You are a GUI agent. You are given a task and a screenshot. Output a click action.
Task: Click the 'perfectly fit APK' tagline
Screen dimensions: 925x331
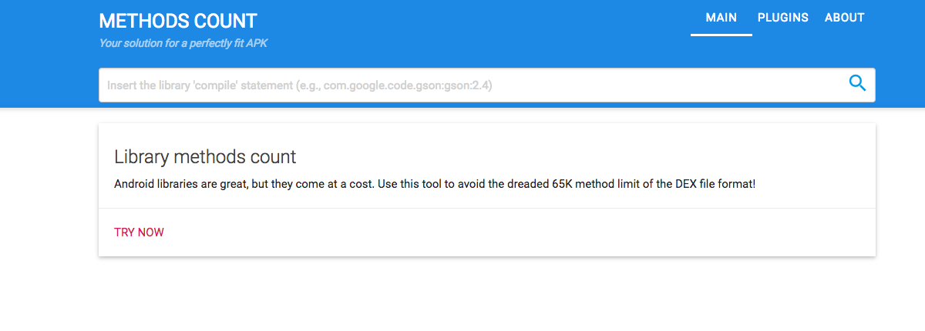point(183,43)
